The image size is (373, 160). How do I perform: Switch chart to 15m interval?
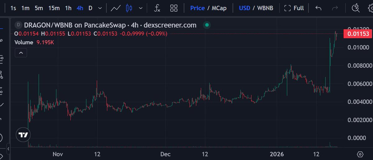coord(54,8)
